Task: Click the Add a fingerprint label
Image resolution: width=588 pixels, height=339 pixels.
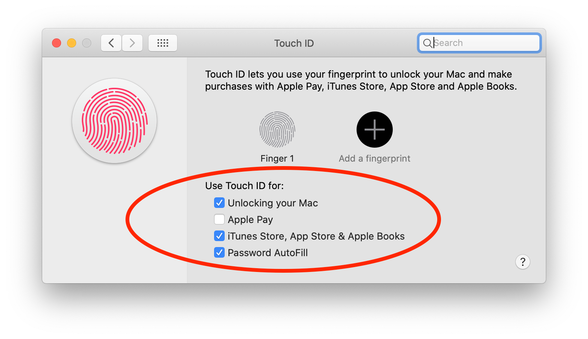Action: point(374,159)
